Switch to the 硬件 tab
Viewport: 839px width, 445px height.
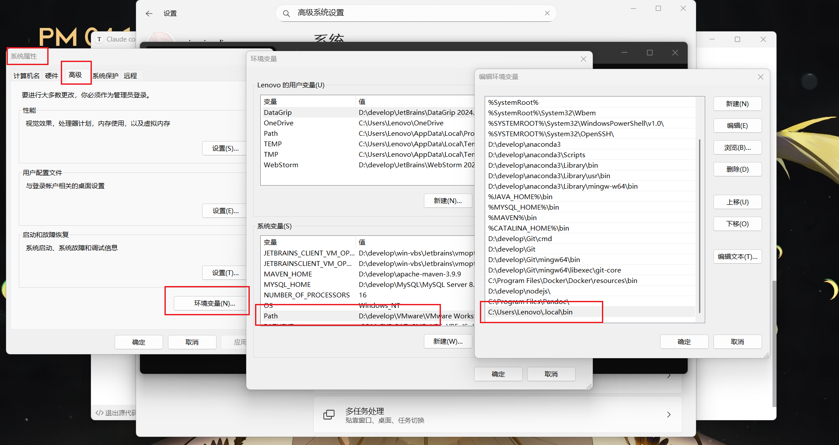52,76
